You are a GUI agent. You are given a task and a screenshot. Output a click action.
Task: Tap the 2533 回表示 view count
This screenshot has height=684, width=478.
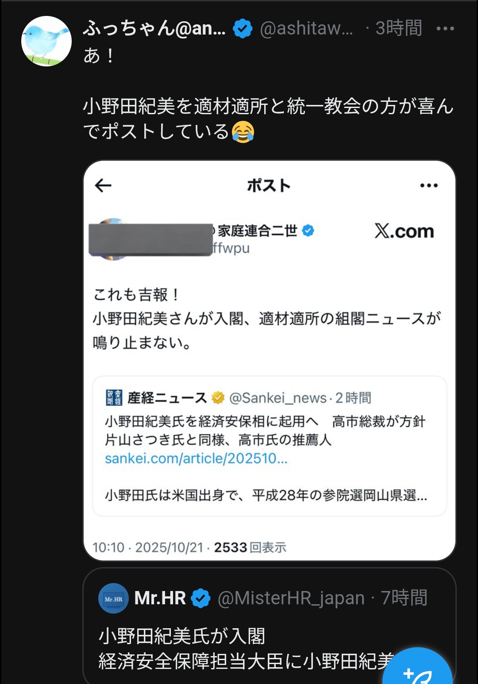point(250,548)
